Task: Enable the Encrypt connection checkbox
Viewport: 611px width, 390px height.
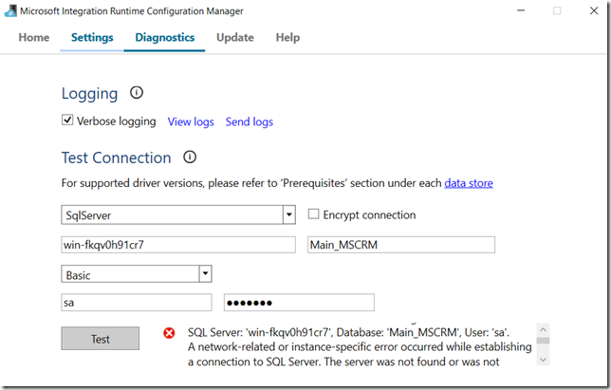Action: click(313, 214)
